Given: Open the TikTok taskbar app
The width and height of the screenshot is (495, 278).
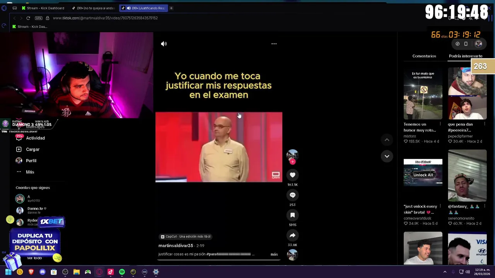Looking at the screenshot, I should tap(111, 272).
